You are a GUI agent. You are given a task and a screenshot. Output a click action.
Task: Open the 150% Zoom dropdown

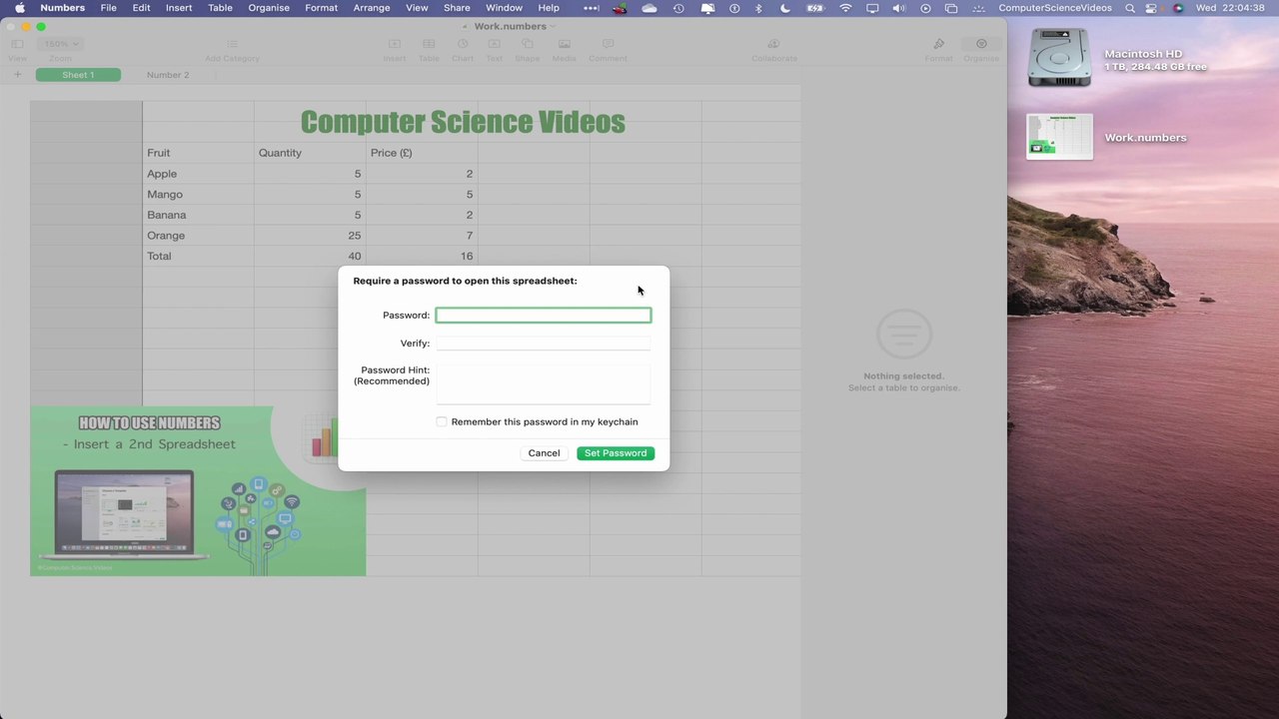tap(60, 44)
